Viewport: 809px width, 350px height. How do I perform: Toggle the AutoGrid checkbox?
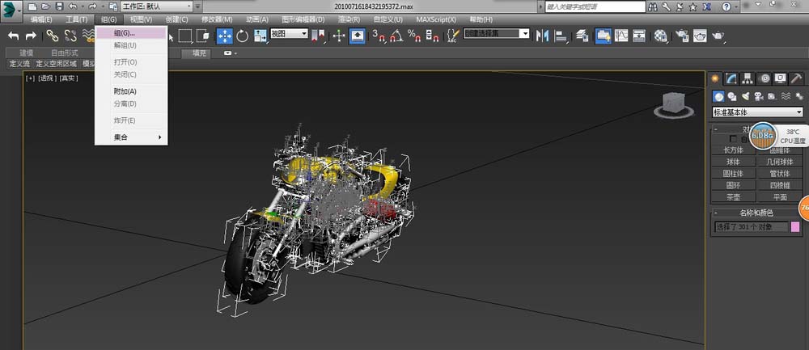(x=734, y=139)
